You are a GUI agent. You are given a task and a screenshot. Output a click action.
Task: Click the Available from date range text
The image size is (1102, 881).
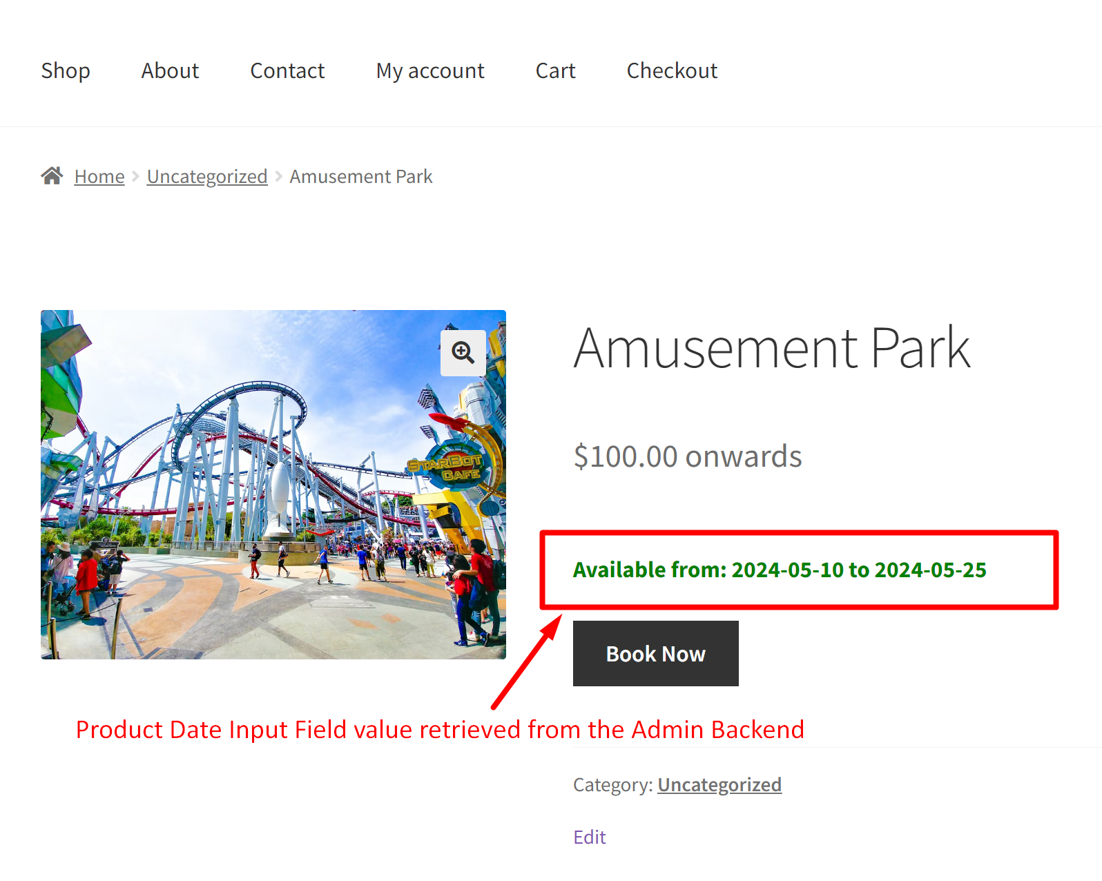780,570
